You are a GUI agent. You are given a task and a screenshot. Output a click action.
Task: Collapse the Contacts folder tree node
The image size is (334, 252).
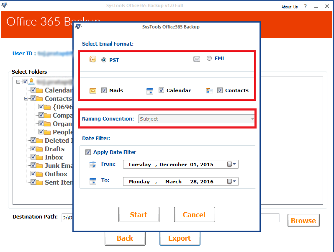point(26,99)
